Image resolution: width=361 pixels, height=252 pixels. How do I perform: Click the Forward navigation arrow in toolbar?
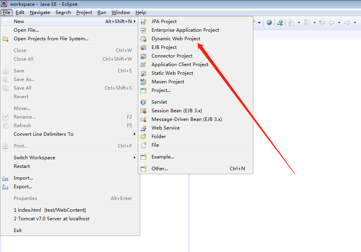347,23
